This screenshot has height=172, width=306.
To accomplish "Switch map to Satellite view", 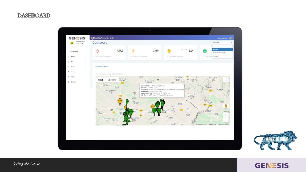I will [x=112, y=80].
